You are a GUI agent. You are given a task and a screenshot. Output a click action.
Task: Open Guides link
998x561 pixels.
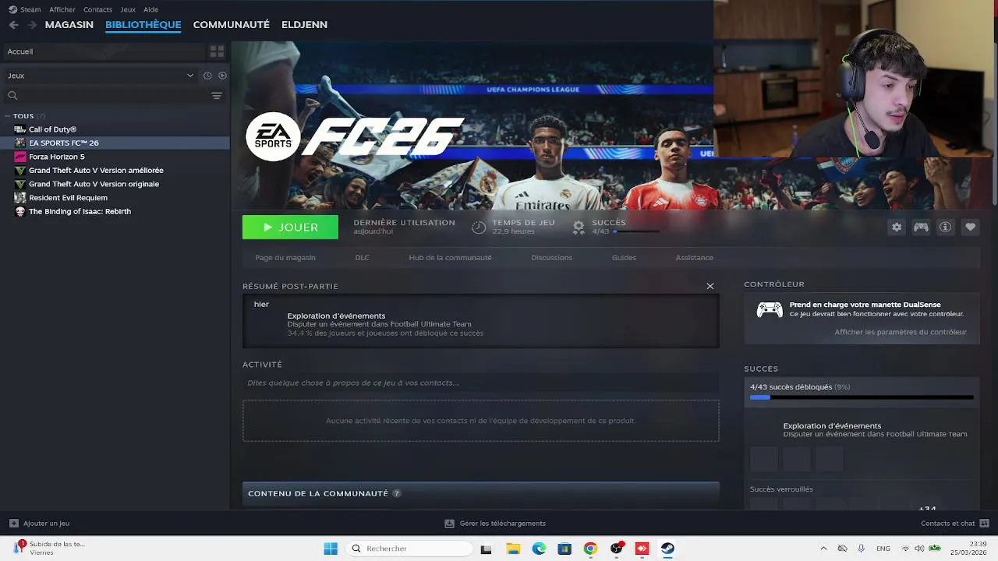624,258
